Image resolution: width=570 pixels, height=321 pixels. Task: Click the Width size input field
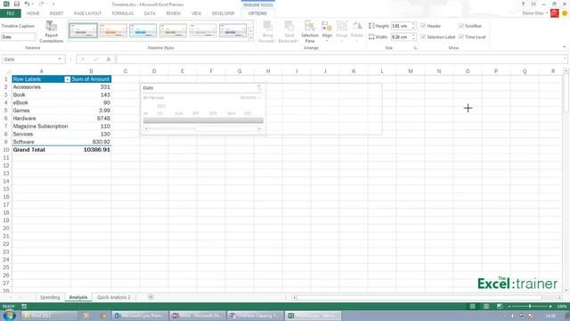401,37
